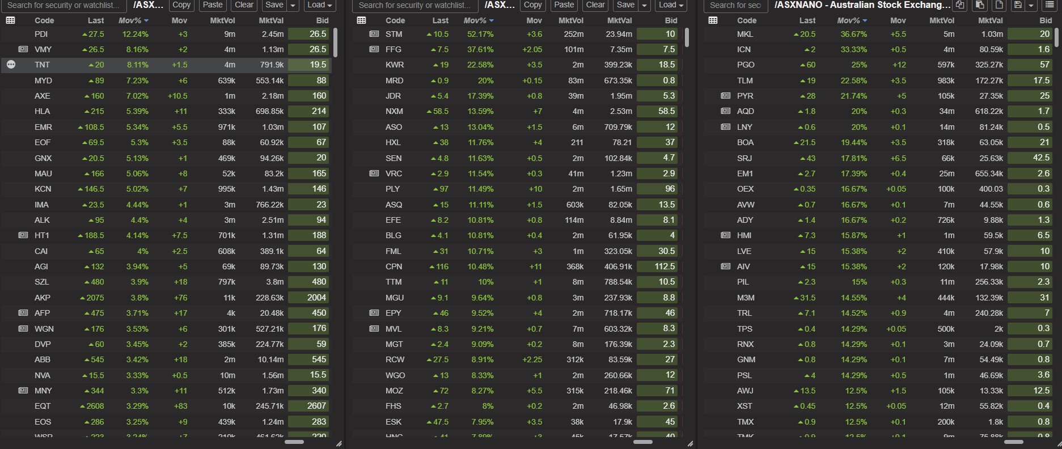The image size is (1062, 449).
Task: Click the MktVal column header in middle watchlist
Action: pos(619,20)
